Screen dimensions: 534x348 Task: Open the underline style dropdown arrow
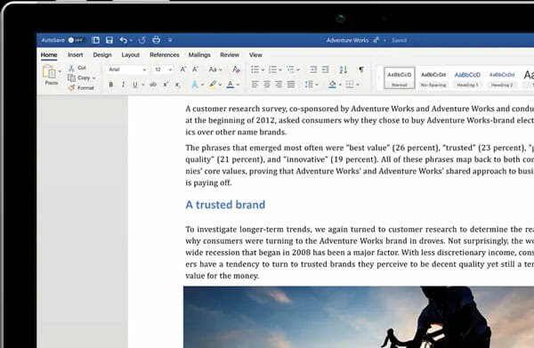point(143,85)
